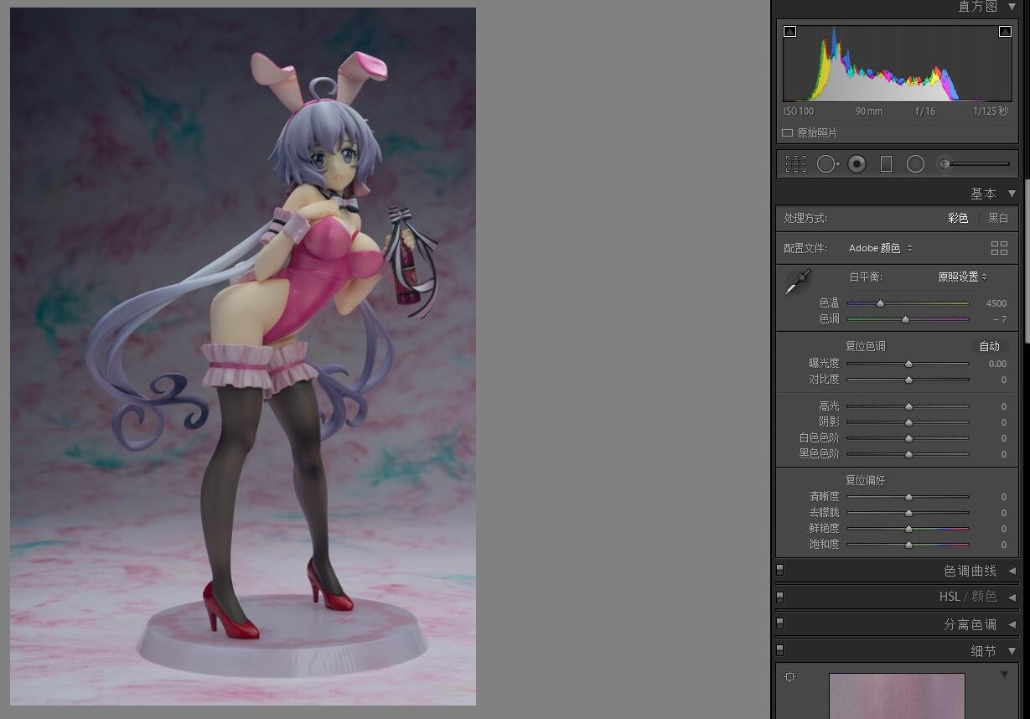Check the 原始照片 checkbox
Screen dimensions: 1030x719
787,133
